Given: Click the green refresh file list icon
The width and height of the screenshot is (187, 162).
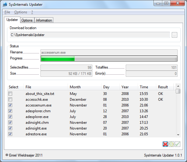Looking at the screenshot, I should [171, 144].
